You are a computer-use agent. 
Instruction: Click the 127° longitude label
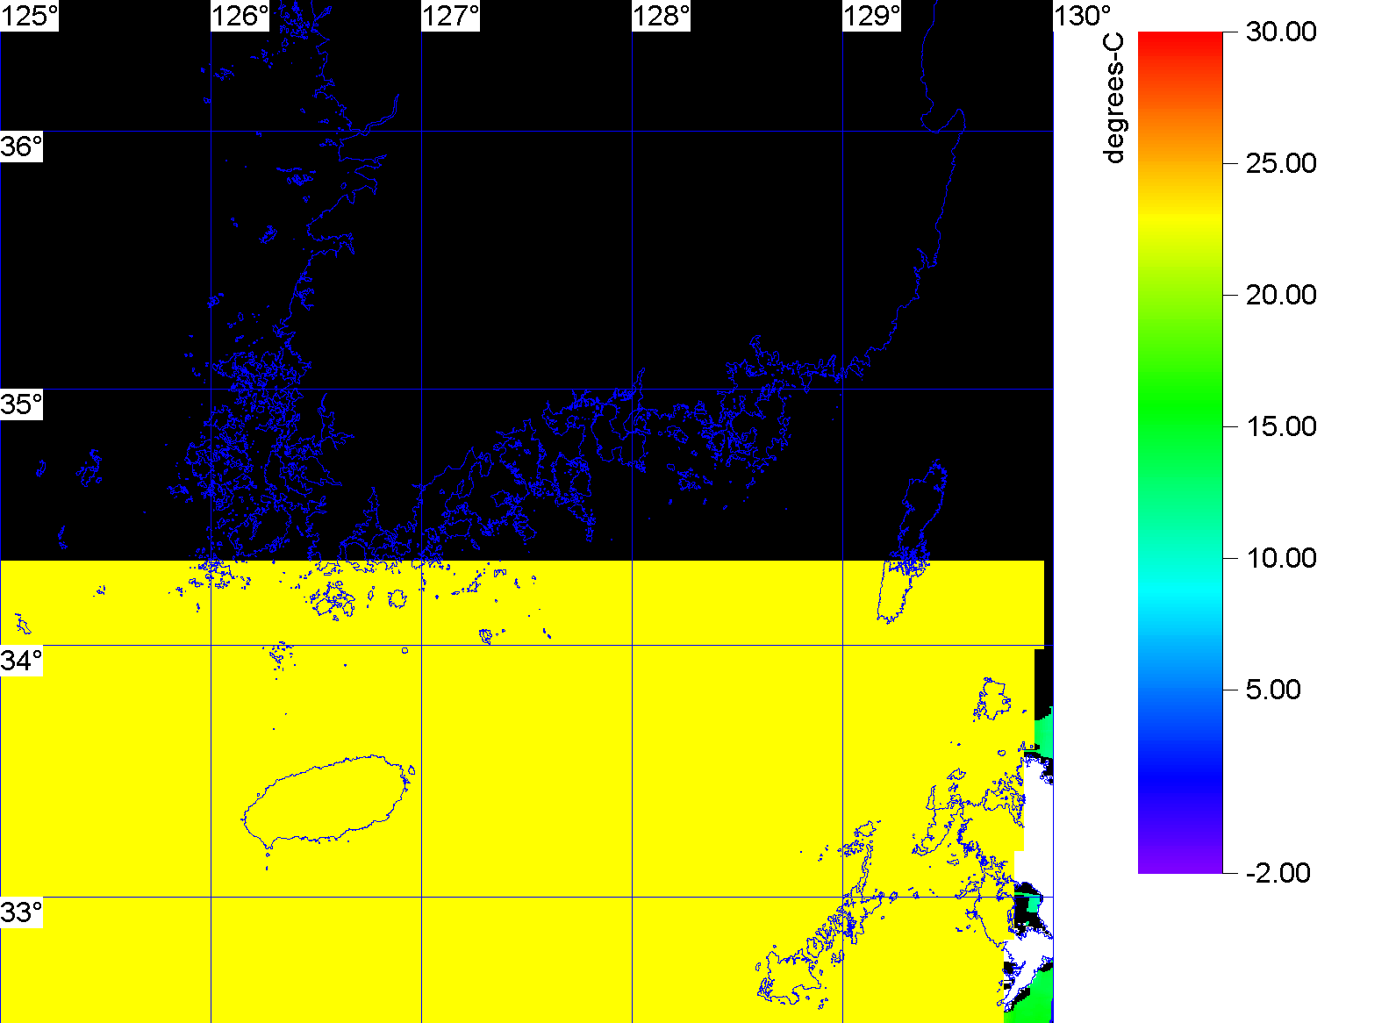click(451, 16)
